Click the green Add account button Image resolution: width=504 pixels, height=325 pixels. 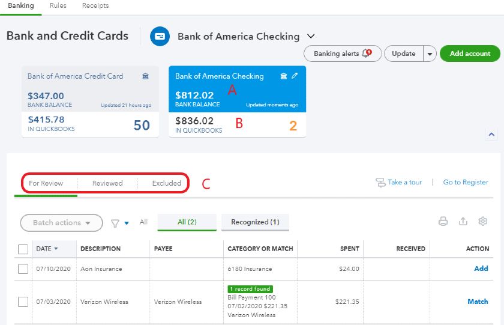[x=470, y=53]
